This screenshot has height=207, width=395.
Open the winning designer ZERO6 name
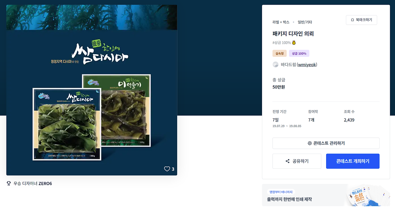pyautogui.click(x=45, y=184)
